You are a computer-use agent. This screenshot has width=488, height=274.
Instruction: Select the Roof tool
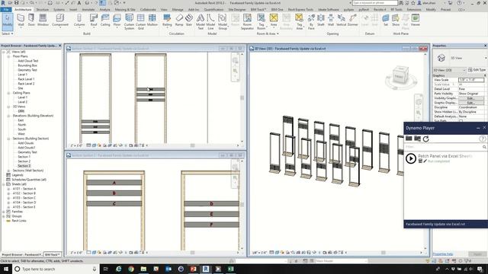pos(94,20)
